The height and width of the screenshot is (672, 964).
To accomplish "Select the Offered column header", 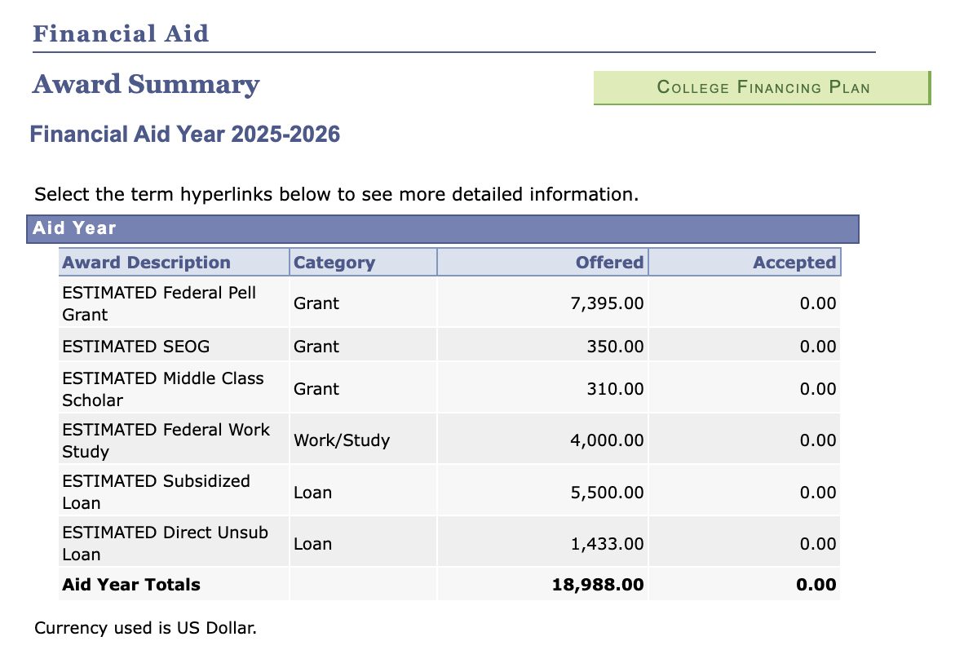I will (609, 263).
